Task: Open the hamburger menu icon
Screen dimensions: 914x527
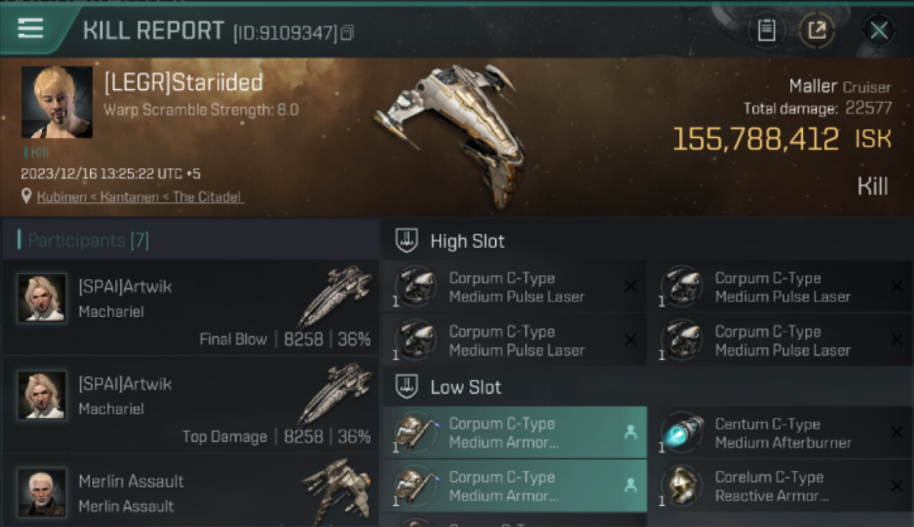Action: pos(30,28)
